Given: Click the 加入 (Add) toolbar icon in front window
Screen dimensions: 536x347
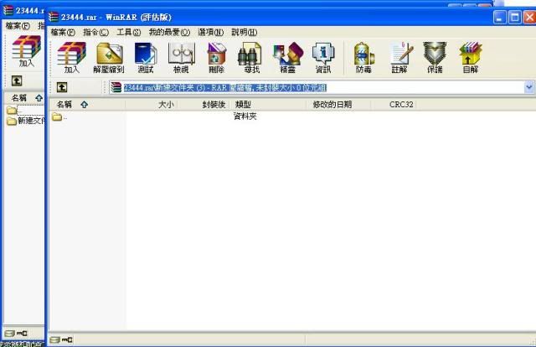Looking at the screenshot, I should 71,57.
